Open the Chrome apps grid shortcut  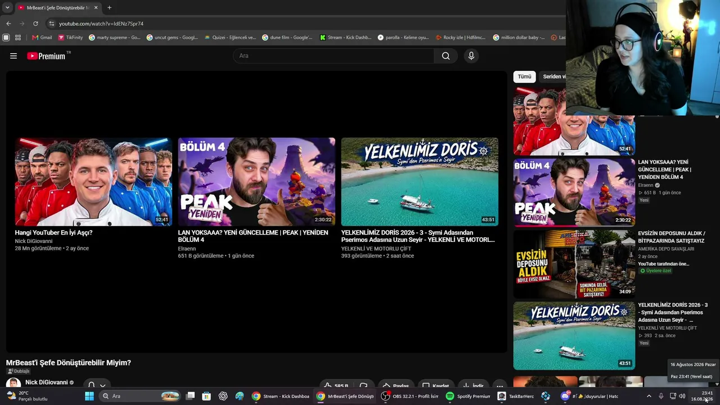tap(18, 38)
